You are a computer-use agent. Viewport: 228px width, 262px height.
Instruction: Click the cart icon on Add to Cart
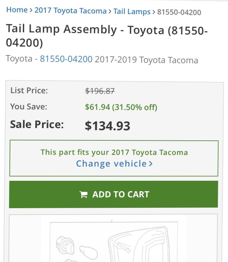83,195
